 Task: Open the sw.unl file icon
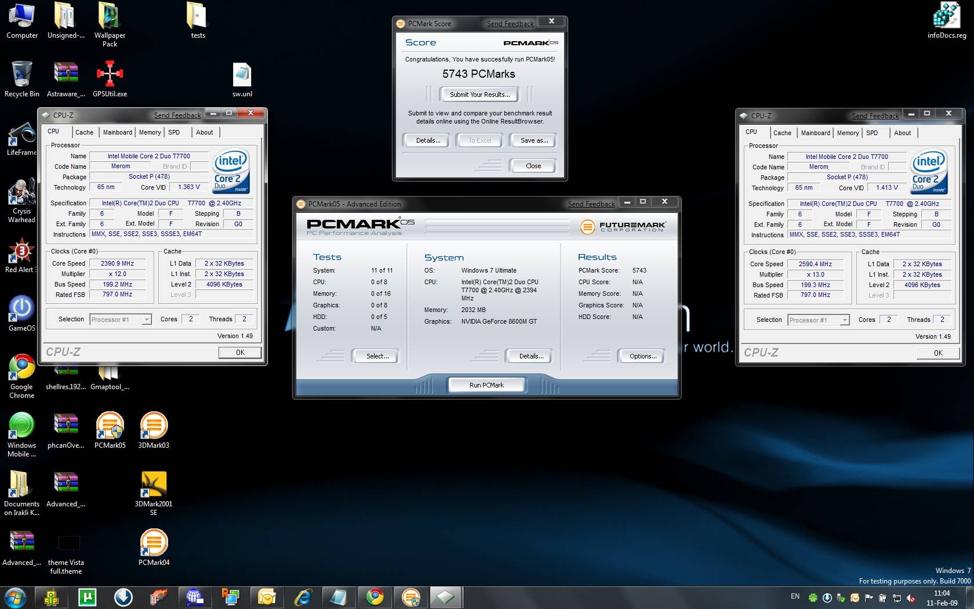tap(242, 79)
